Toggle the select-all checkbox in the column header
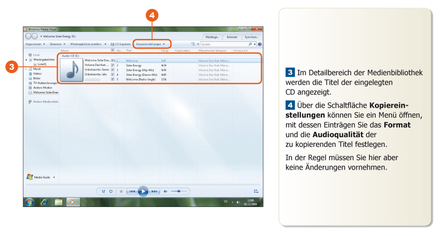Image resolution: width=442 pixels, height=236 pixels. (x=113, y=50)
